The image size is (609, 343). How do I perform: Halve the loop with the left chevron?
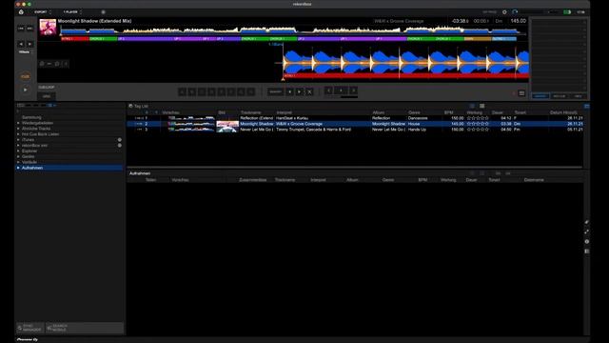pyautogui.click(x=328, y=91)
